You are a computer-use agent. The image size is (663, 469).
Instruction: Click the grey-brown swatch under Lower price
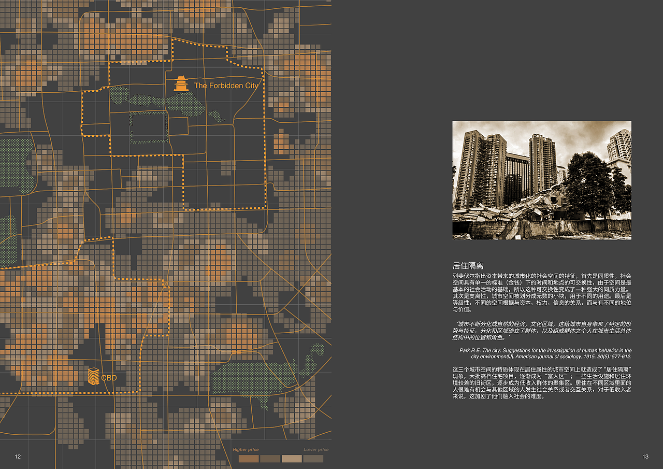[313, 459]
